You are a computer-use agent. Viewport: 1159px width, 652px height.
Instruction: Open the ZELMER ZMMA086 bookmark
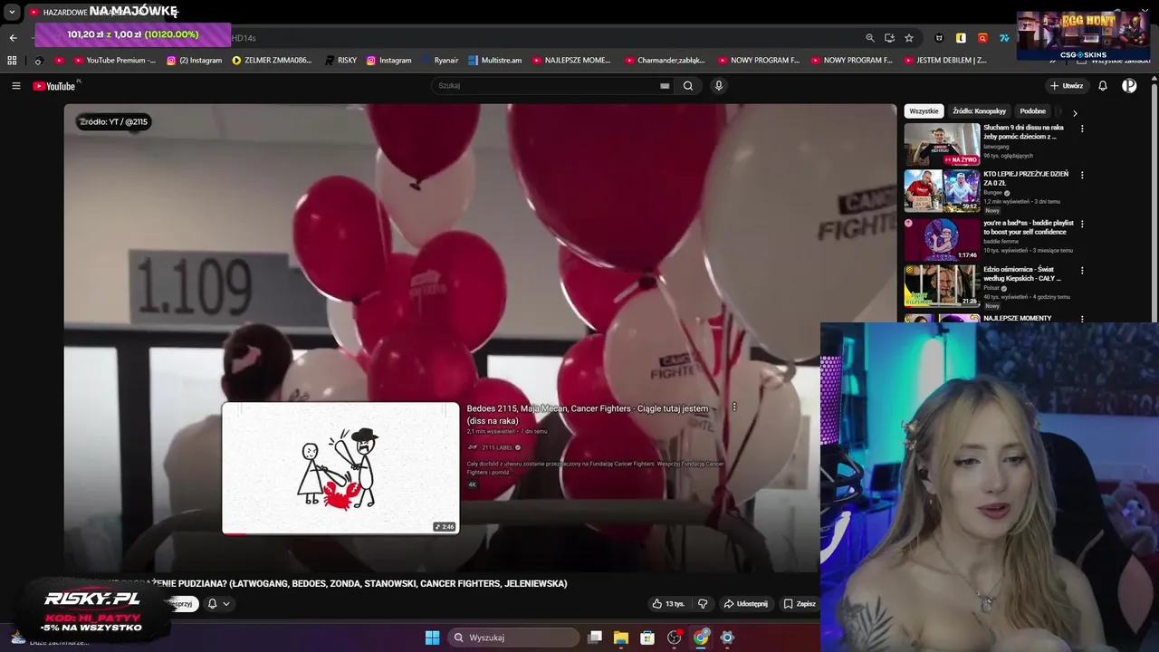(x=272, y=61)
